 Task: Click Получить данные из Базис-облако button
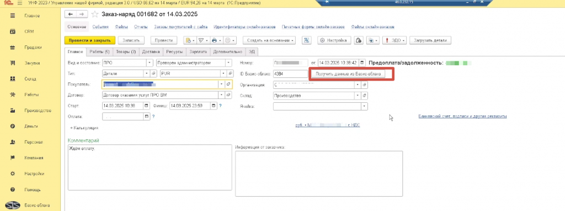(x=348, y=74)
